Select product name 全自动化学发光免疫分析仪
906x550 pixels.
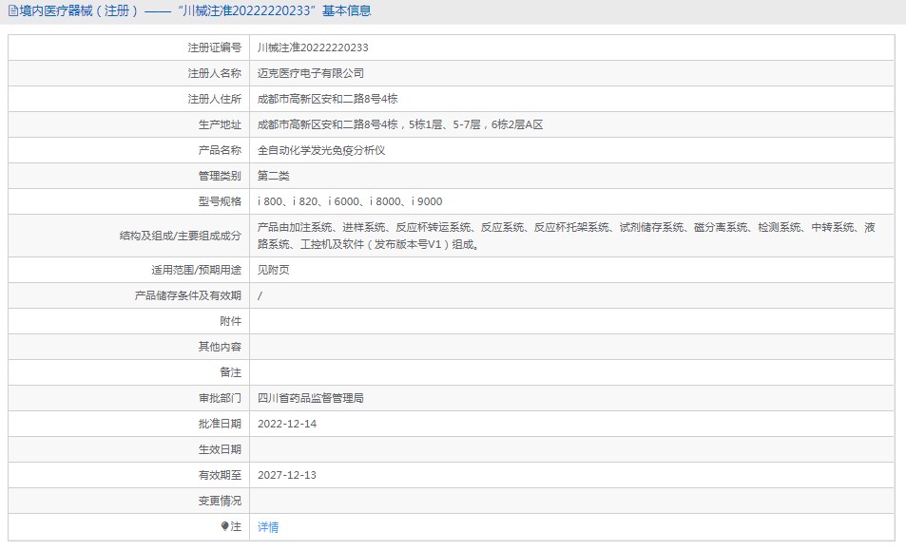(320, 151)
